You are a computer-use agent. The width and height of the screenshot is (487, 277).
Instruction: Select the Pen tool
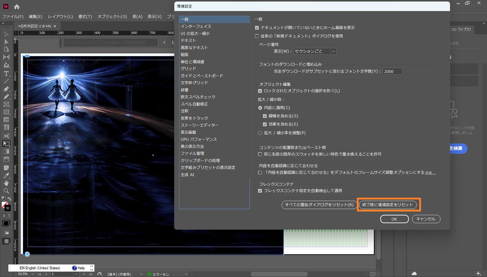coord(6,89)
